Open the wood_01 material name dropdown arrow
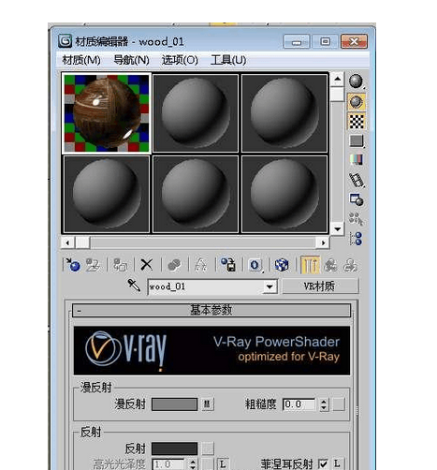 click(x=269, y=286)
